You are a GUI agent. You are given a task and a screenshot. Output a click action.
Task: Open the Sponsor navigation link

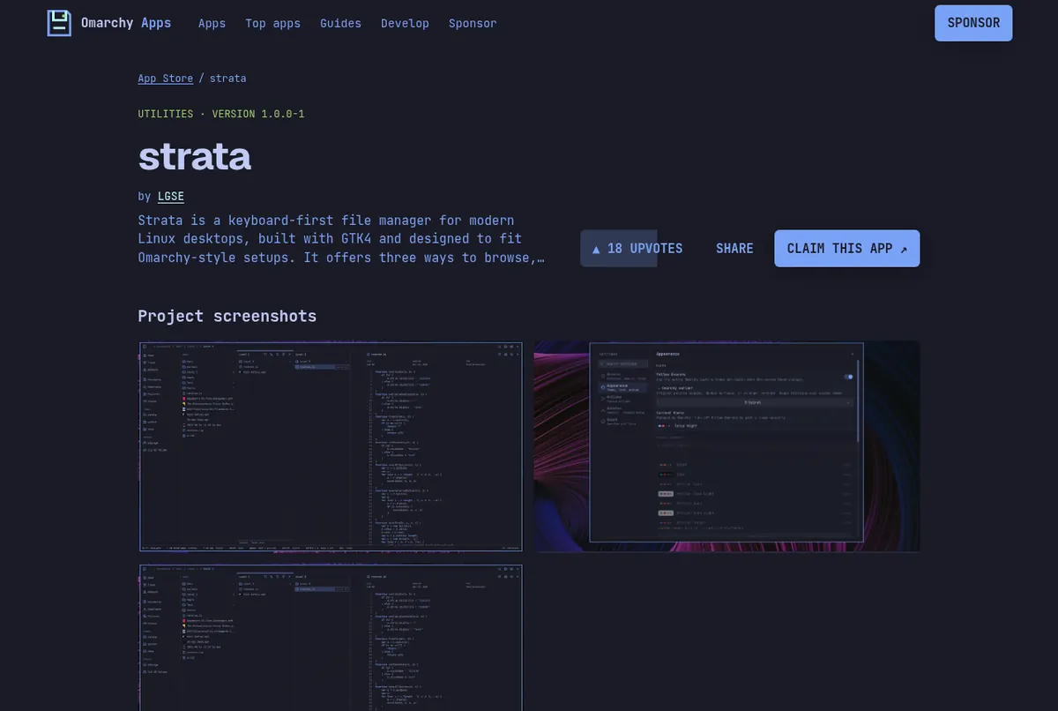coord(473,24)
